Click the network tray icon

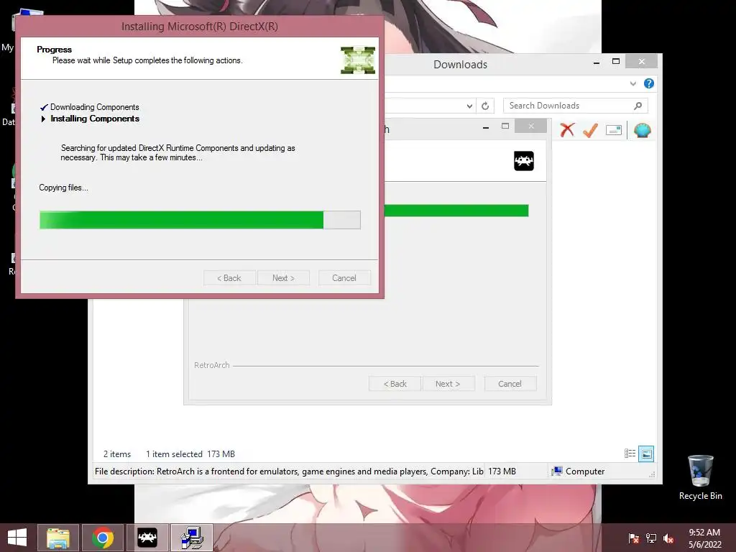651,538
